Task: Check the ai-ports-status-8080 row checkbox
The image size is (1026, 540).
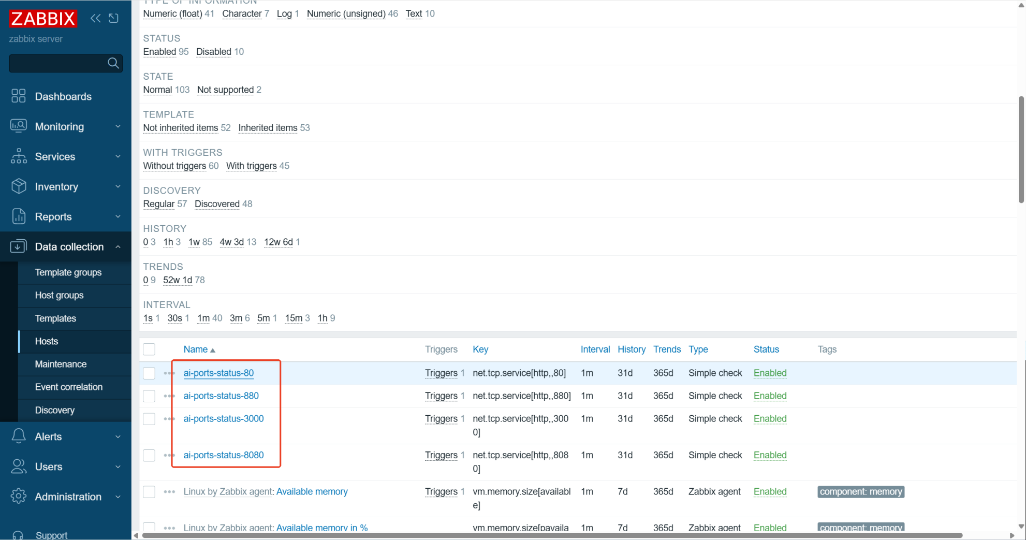Action: pos(149,456)
